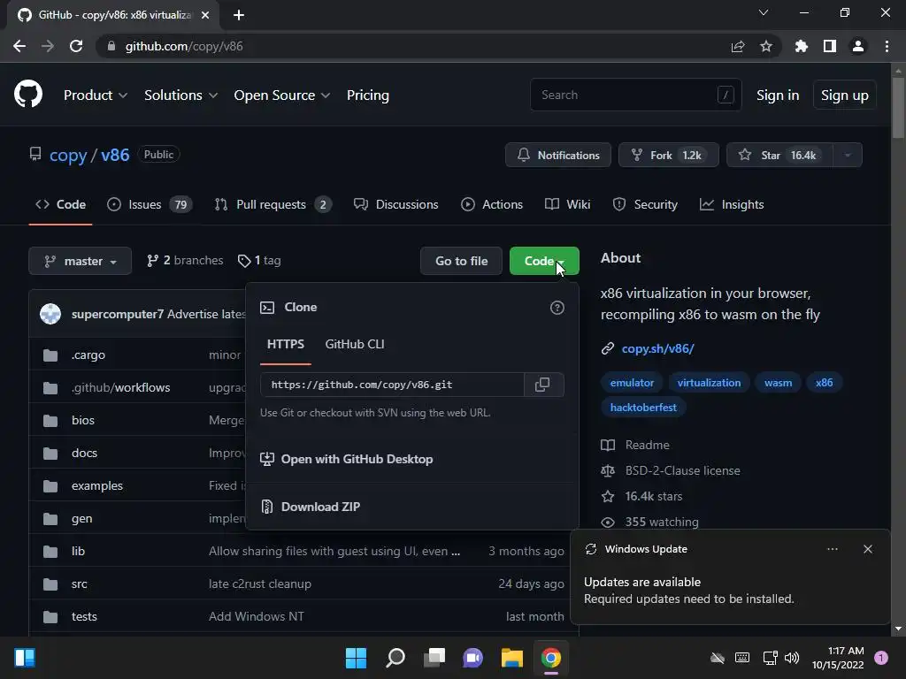Click the Chrome icon on the taskbar
The height and width of the screenshot is (679, 906).
pyautogui.click(x=551, y=658)
